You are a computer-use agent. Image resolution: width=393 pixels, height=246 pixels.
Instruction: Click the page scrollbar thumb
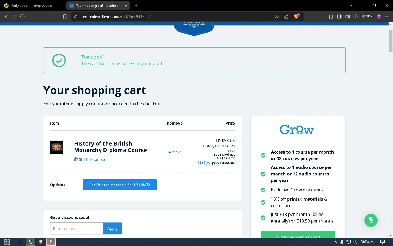(391, 41)
